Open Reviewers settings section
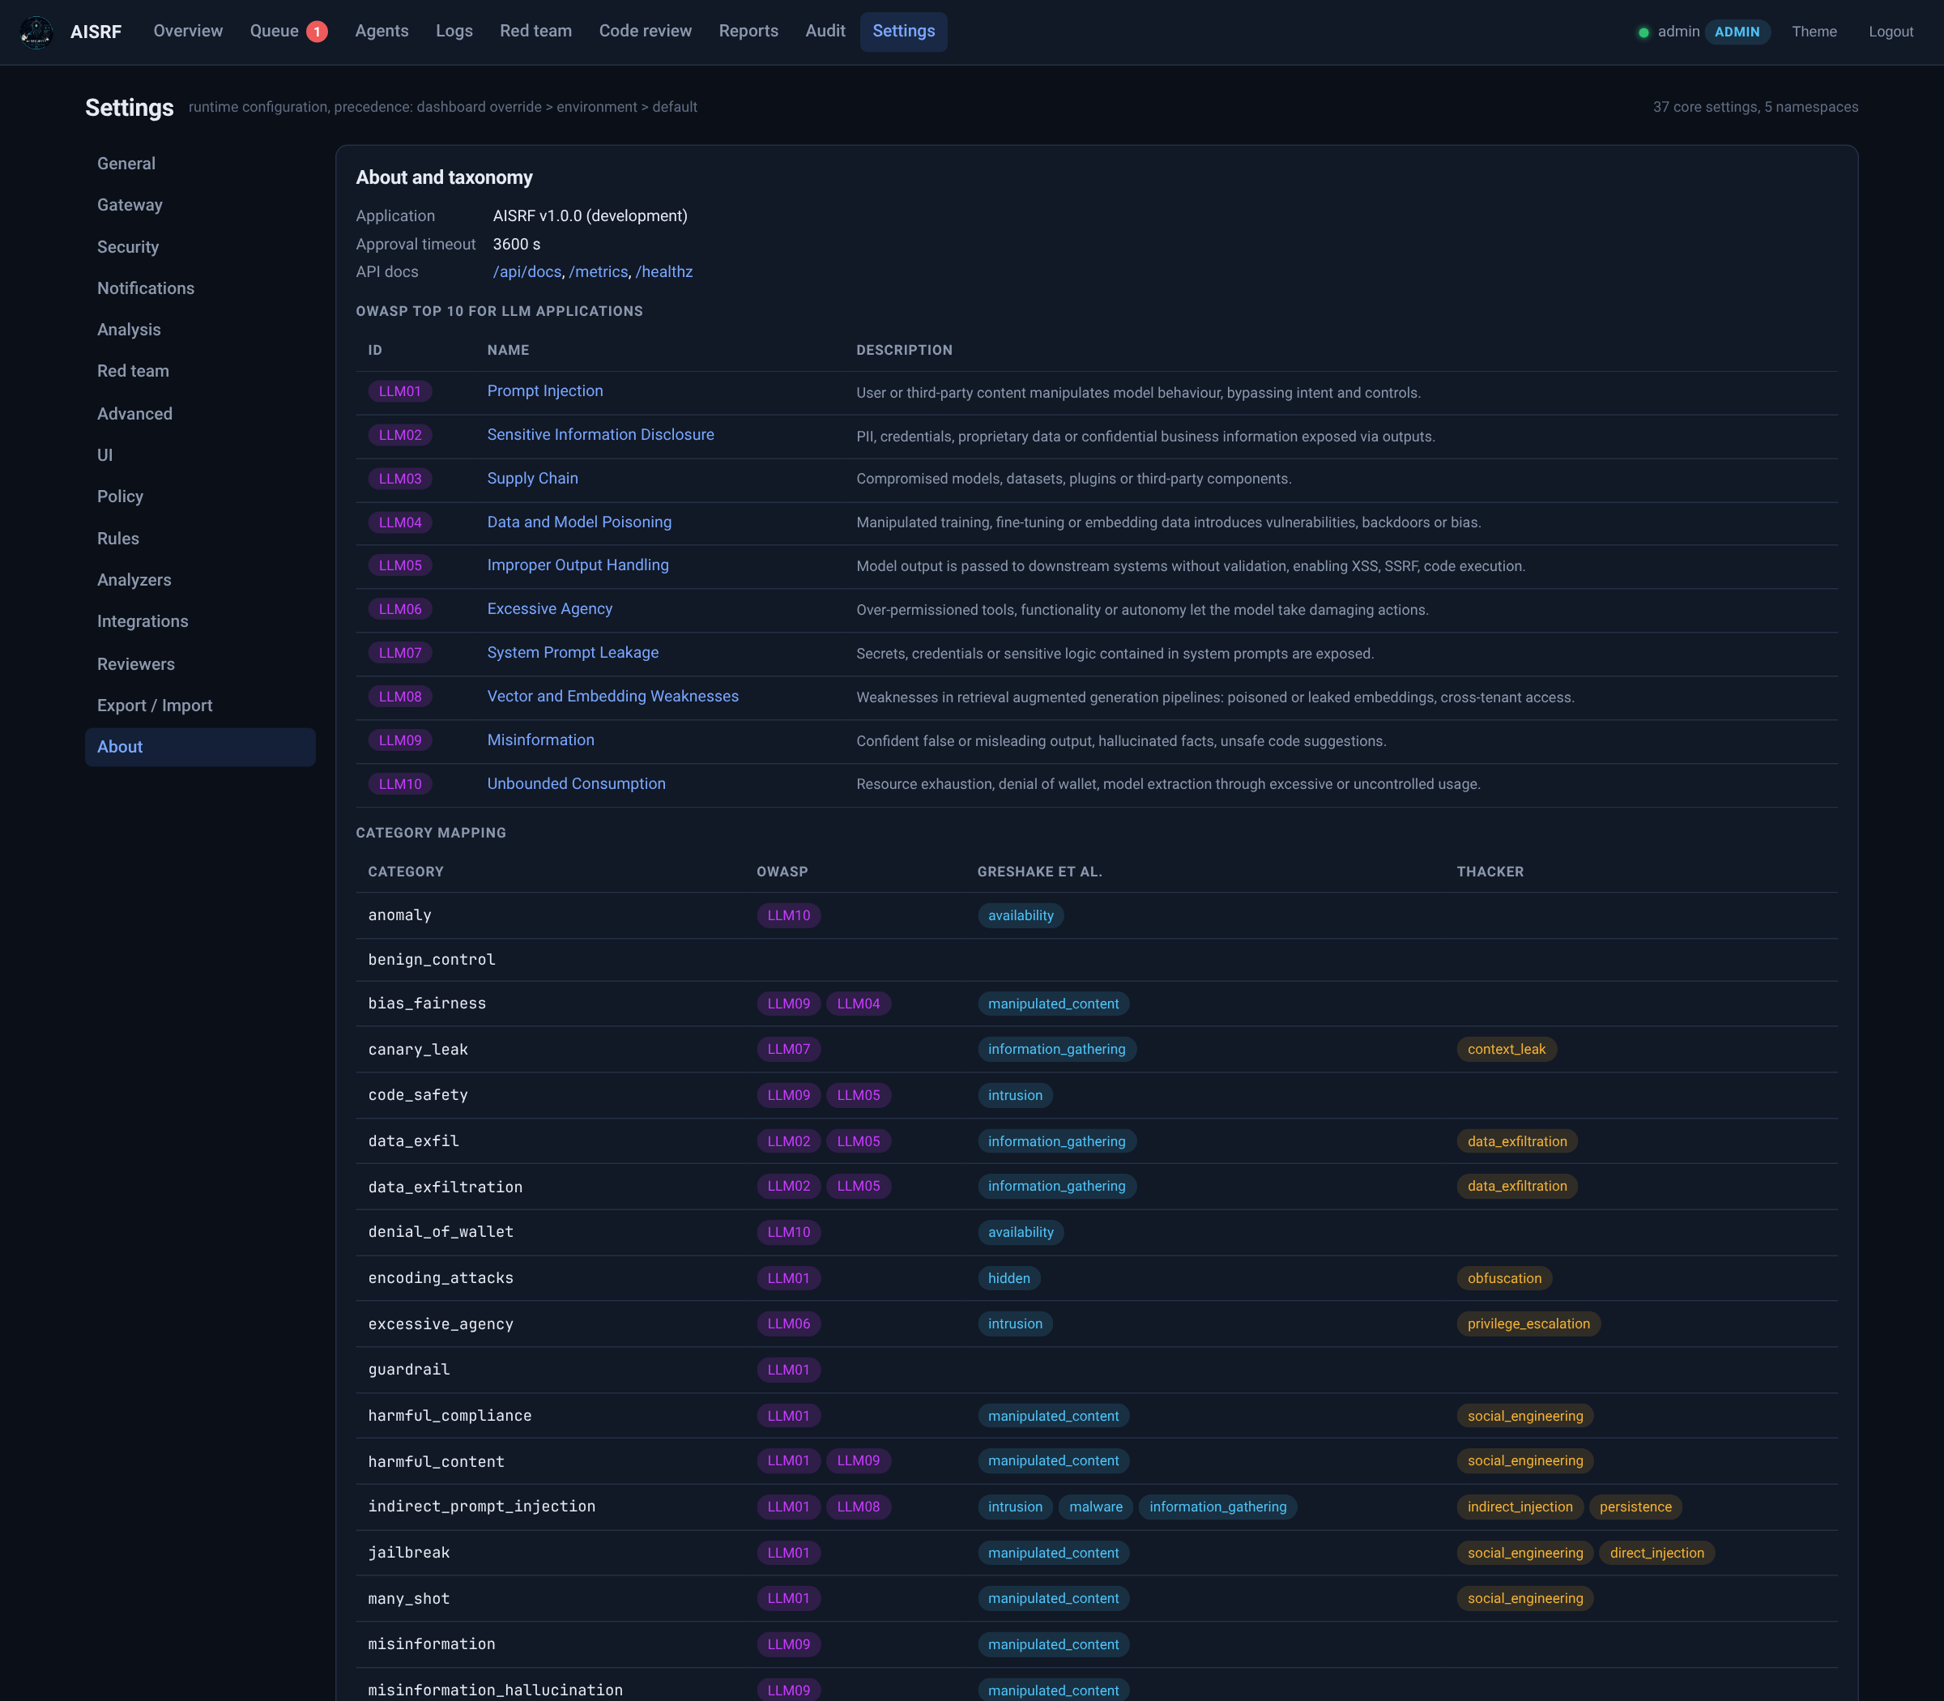Screen dimensions: 1944x1701 click(x=200, y=664)
